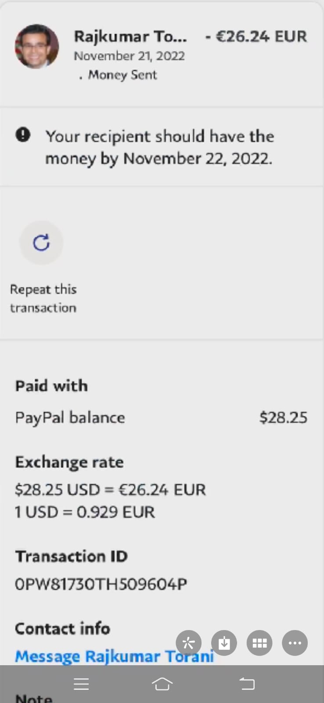This screenshot has width=324, height=703.
Task: Tap the floating star-burst icon
Action: coord(189,643)
